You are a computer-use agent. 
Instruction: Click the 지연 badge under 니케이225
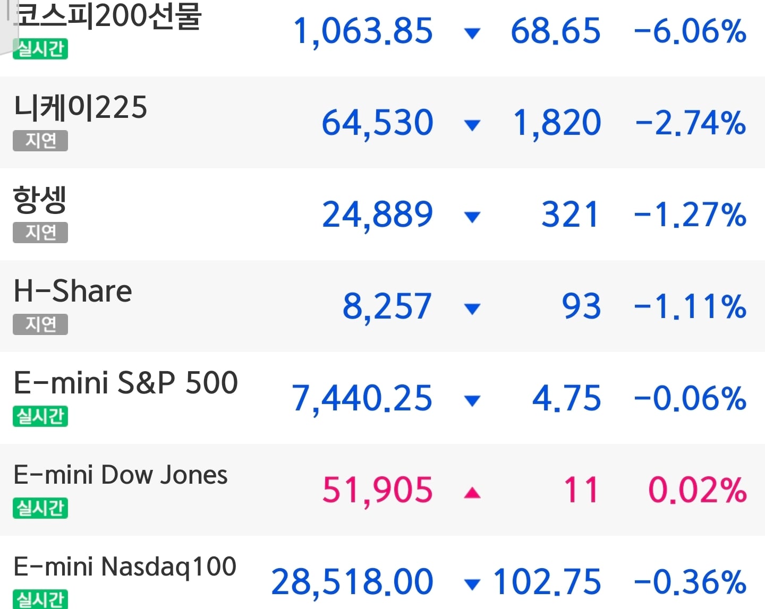pyautogui.click(x=40, y=141)
